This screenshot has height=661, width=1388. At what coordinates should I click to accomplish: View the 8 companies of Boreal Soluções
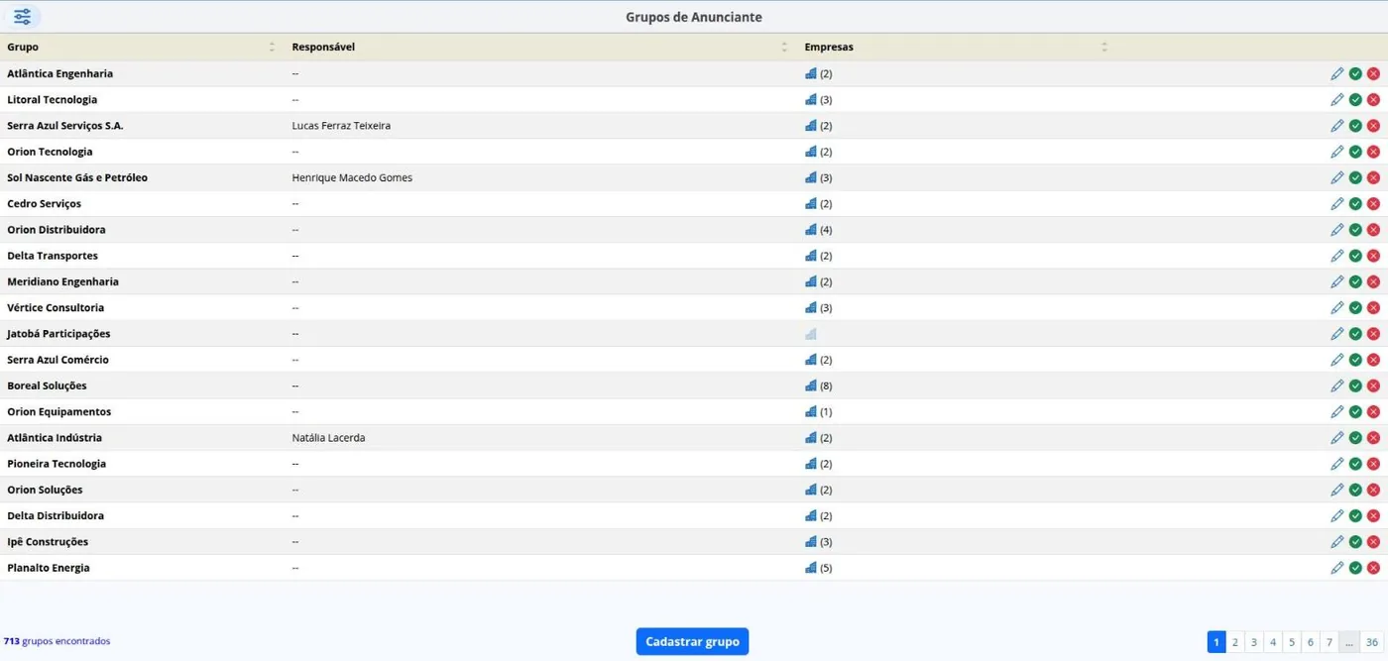point(811,386)
